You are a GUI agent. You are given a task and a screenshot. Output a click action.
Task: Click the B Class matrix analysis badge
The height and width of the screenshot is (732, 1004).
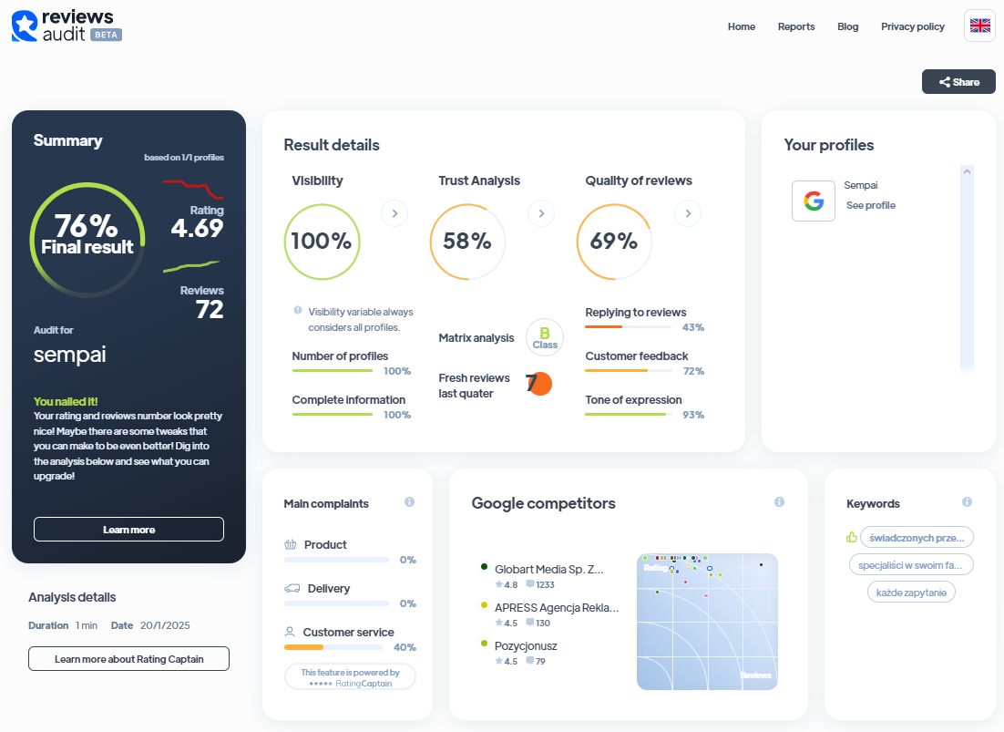click(x=545, y=337)
